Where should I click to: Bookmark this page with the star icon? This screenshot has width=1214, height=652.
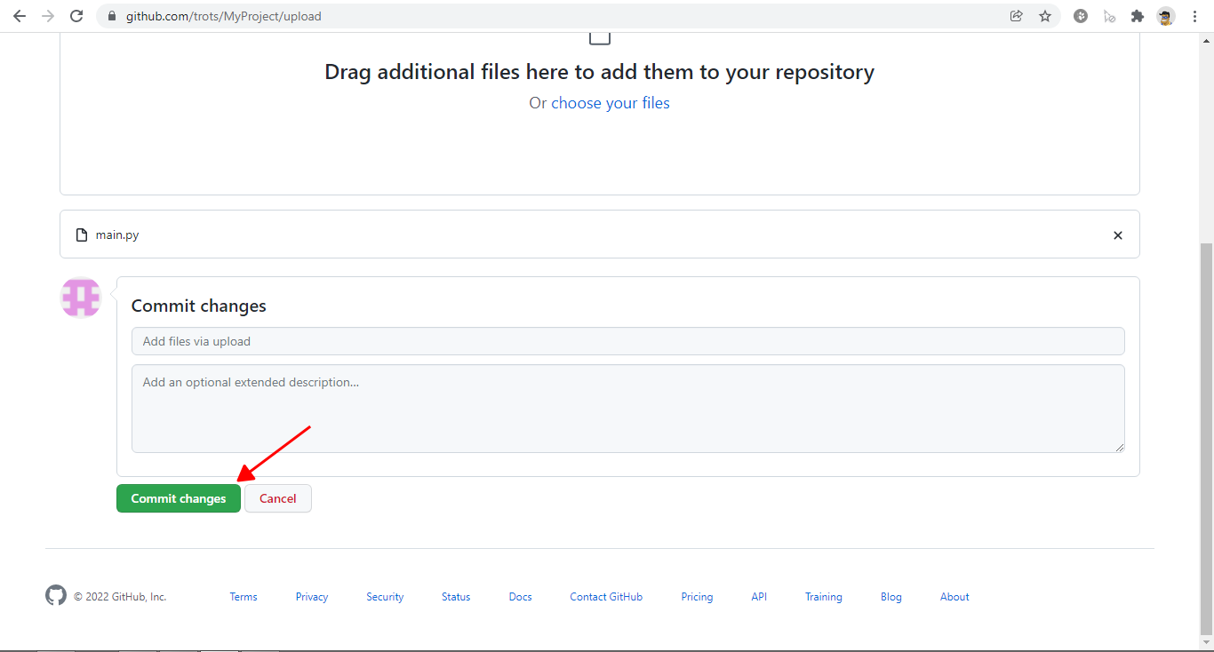click(1045, 16)
